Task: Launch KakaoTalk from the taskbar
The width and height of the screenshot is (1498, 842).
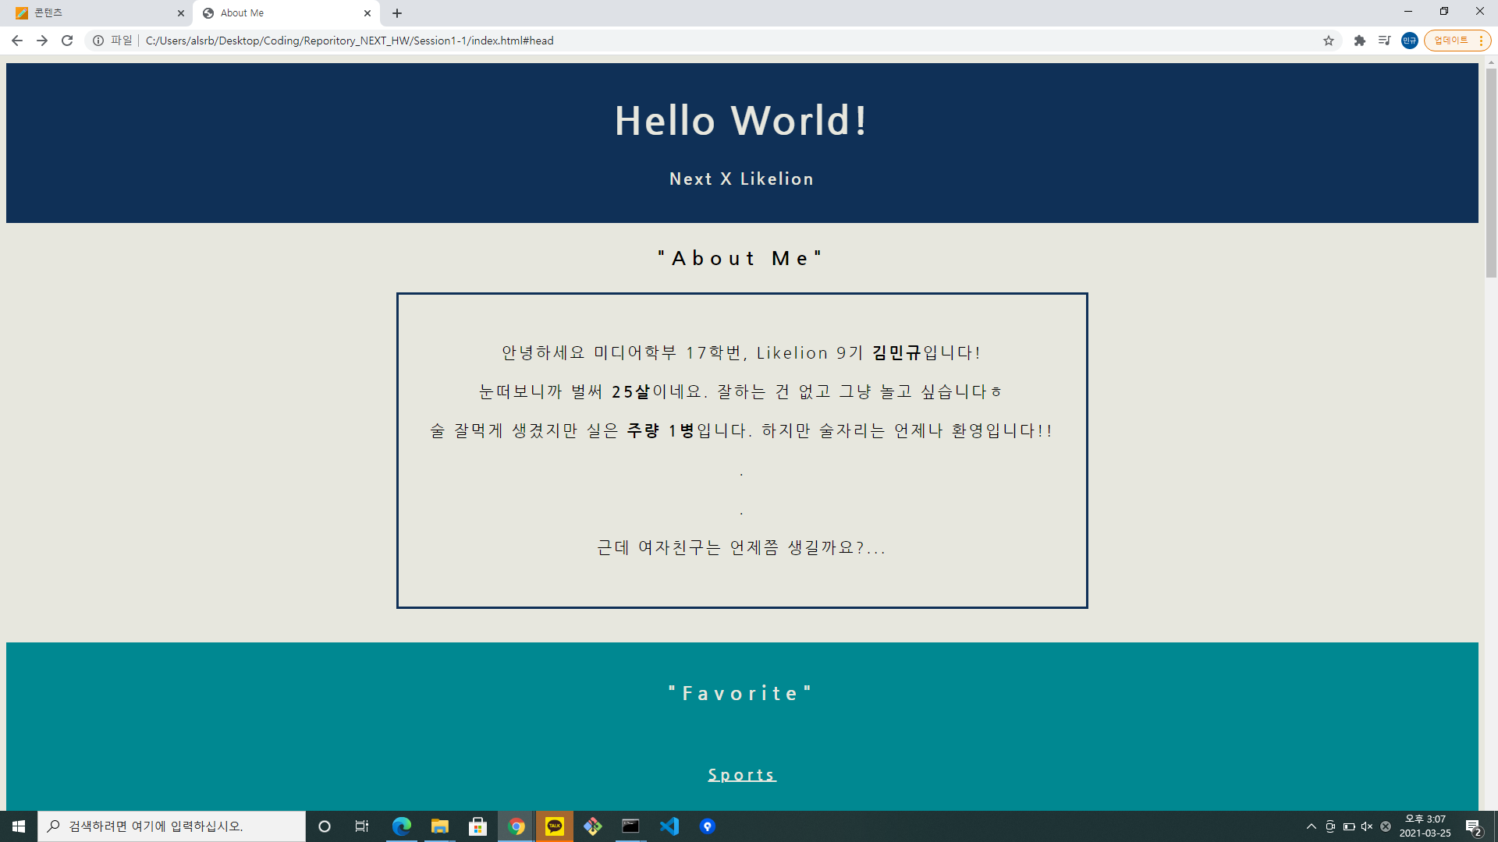Action: [554, 826]
